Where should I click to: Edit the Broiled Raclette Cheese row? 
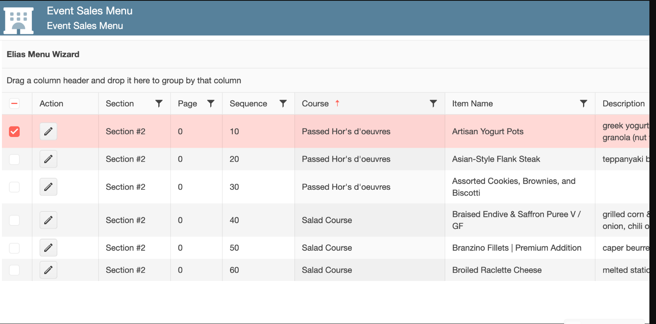click(x=48, y=270)
